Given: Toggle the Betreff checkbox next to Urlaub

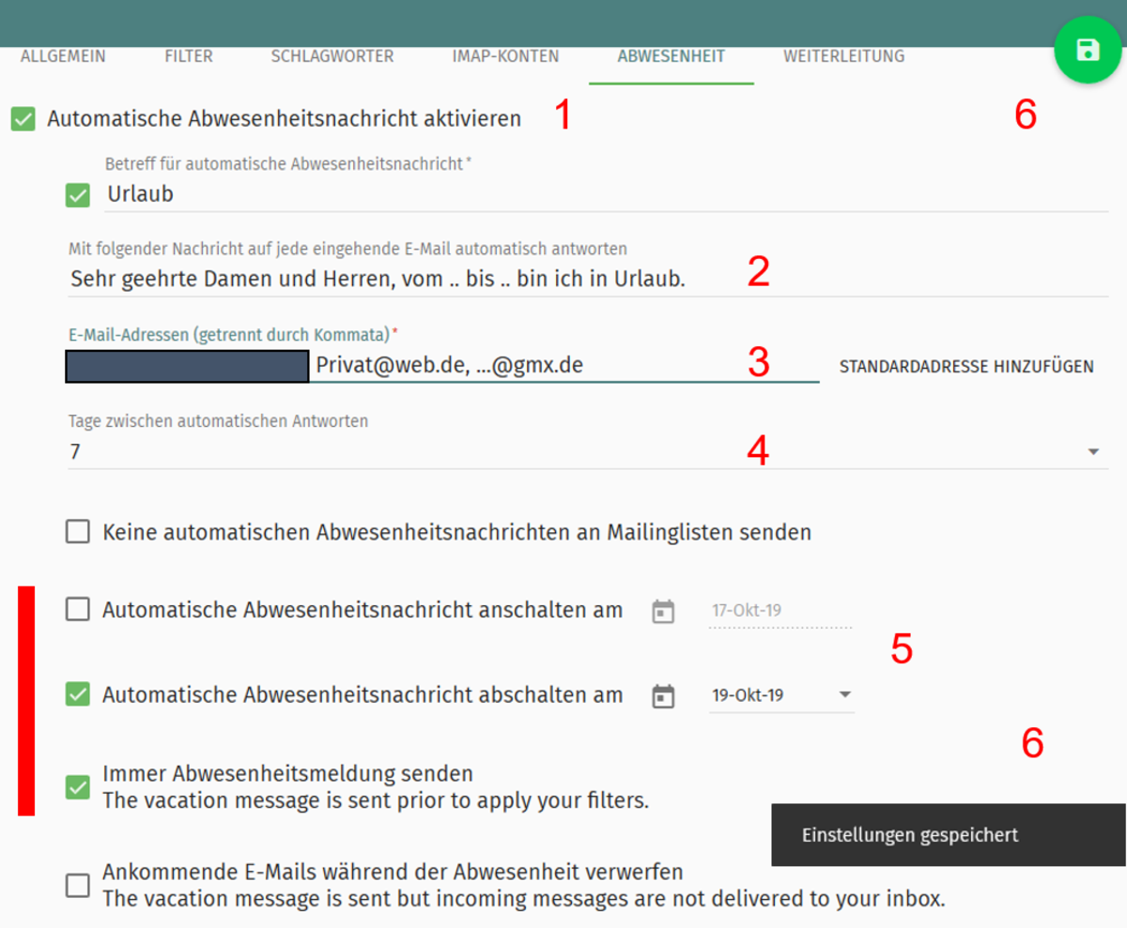Looking at the screenshot, I should (78, 195).
